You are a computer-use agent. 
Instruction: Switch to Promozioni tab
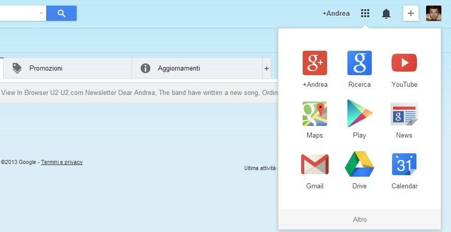point(46,68)
